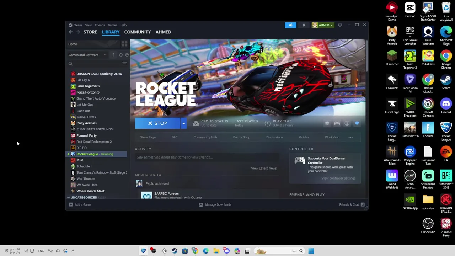Open Ubisoft Connect desktop icon
The width and height of the screenshot is (455, 256).
428,108
